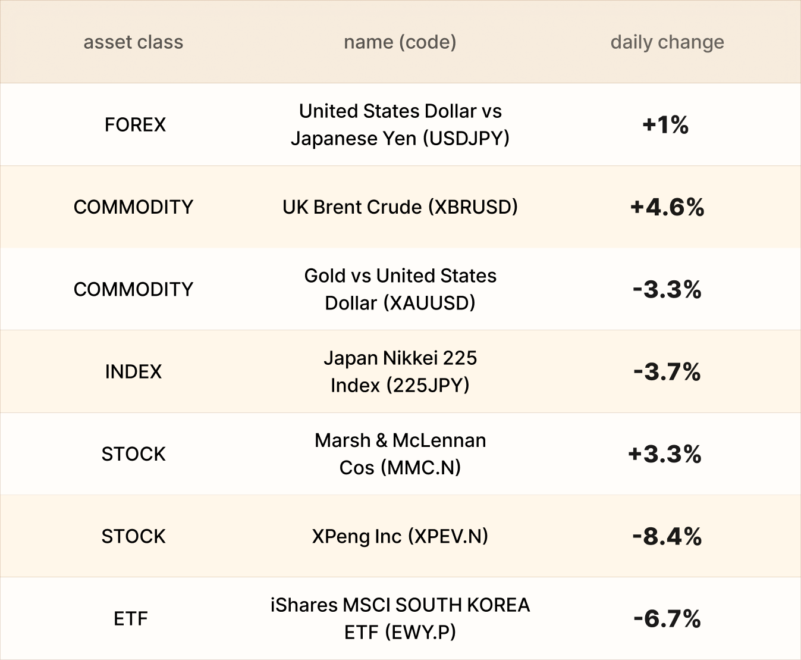Select Gold vs United States Dollar (XAUUSD)
Viewport: 801px width, 660px height.
point(400,289)
